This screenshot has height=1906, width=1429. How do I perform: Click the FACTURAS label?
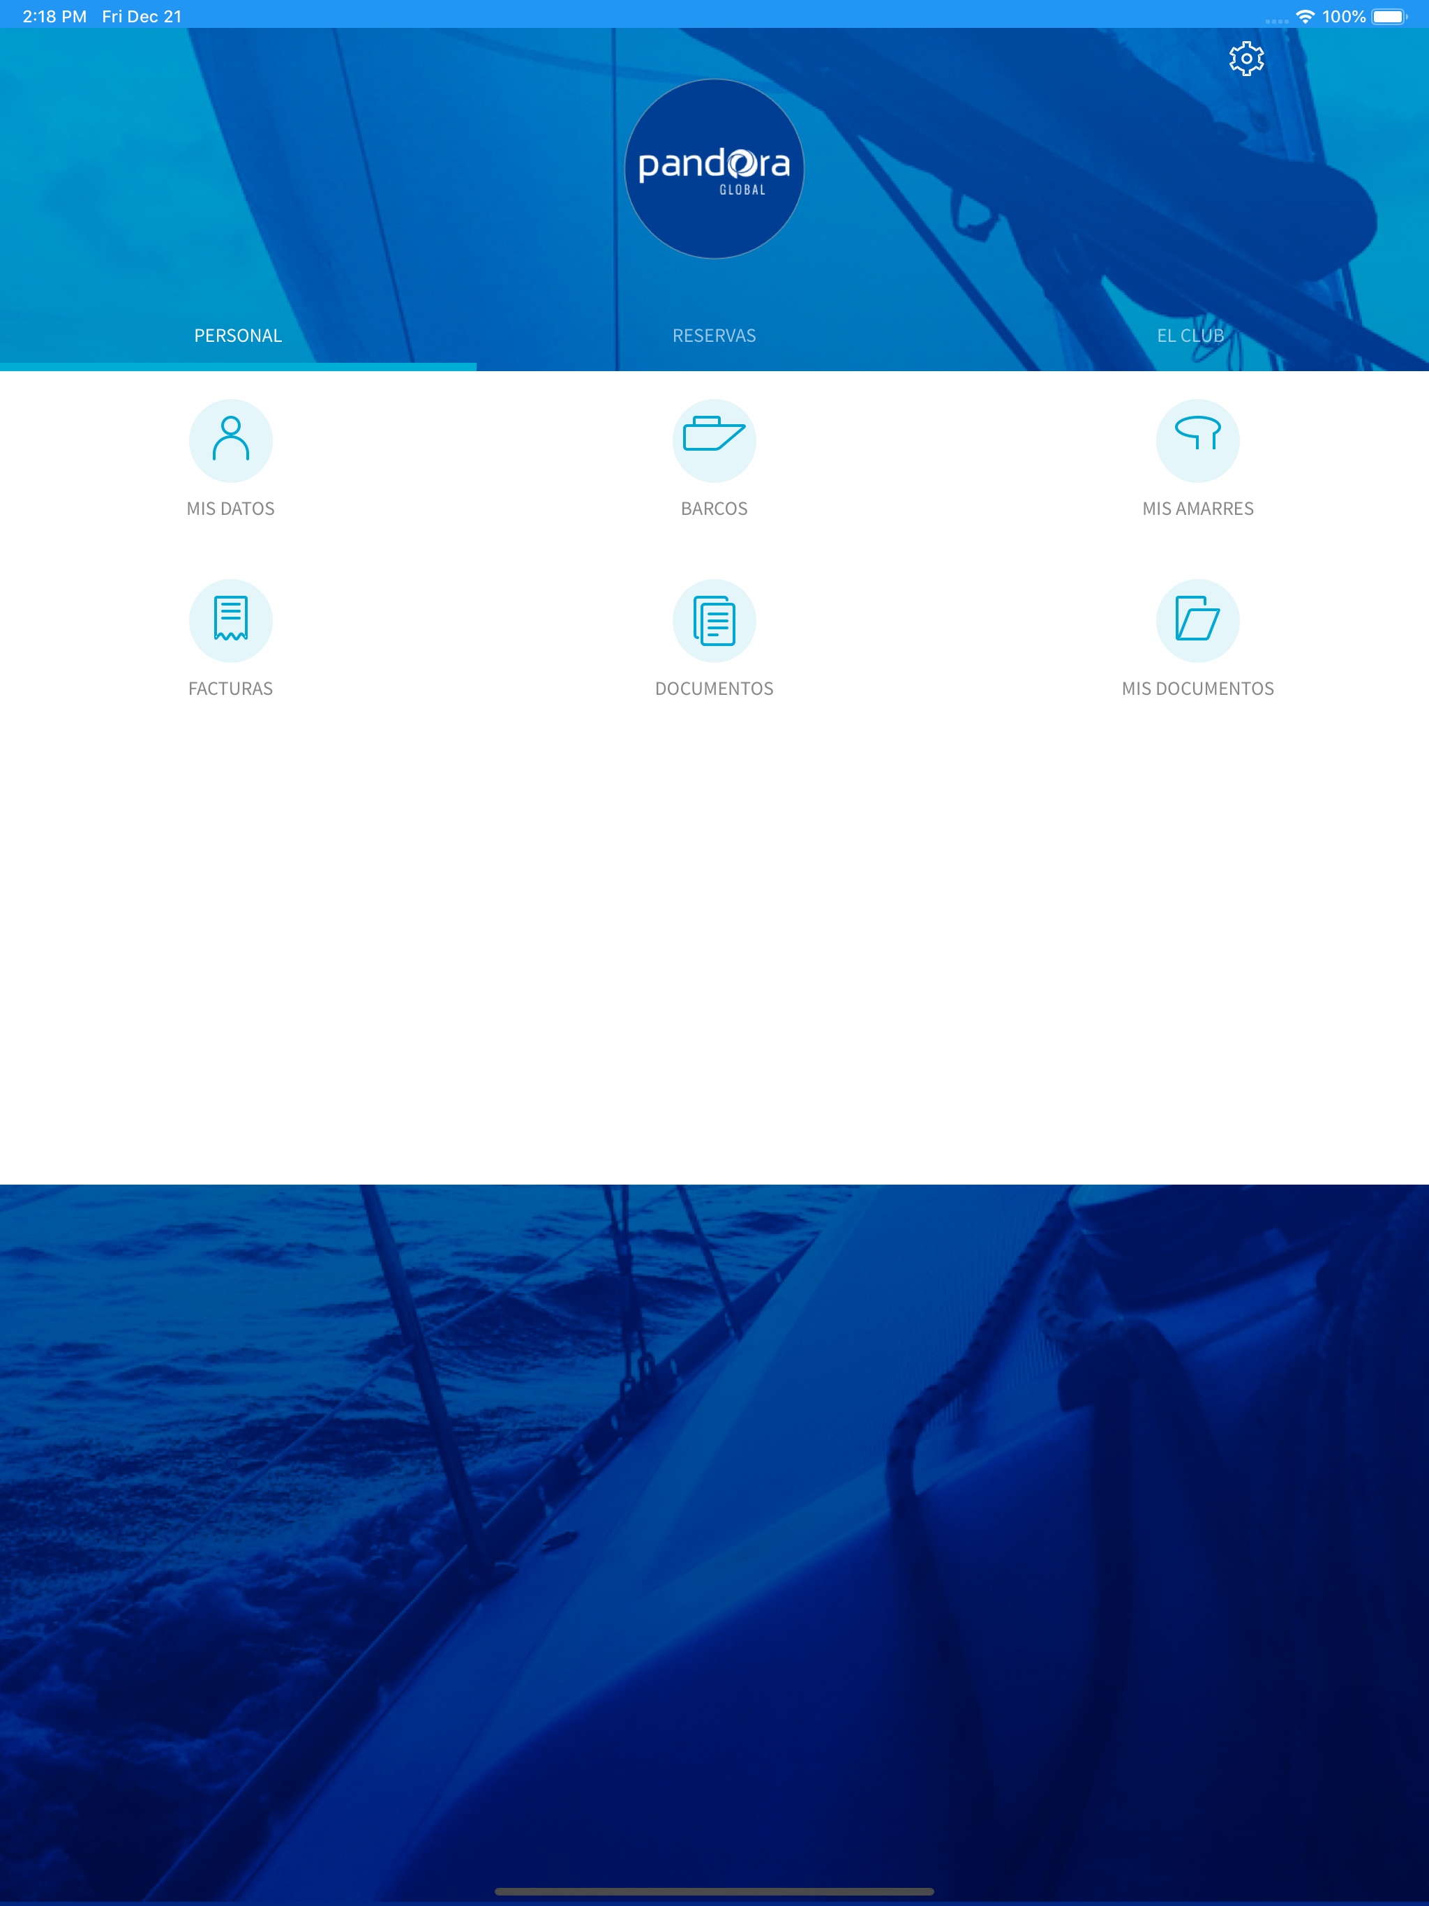click(231, 689)
